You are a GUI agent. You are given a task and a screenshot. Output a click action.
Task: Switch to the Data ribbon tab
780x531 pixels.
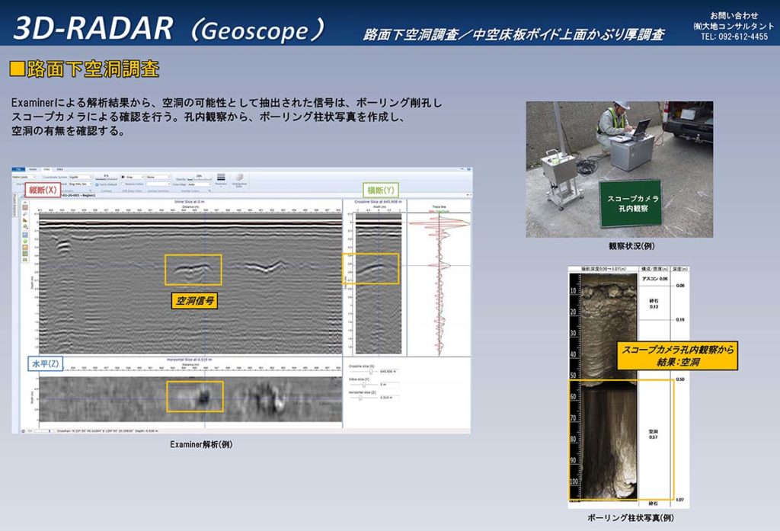(59, 169)
